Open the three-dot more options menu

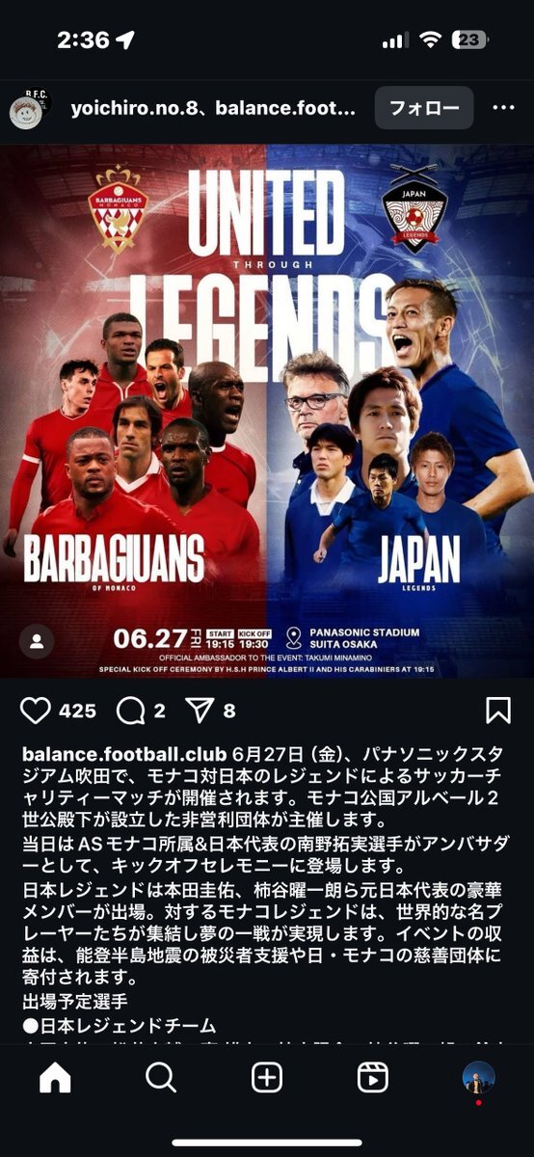pyautogui.click(x=503, y=108)
